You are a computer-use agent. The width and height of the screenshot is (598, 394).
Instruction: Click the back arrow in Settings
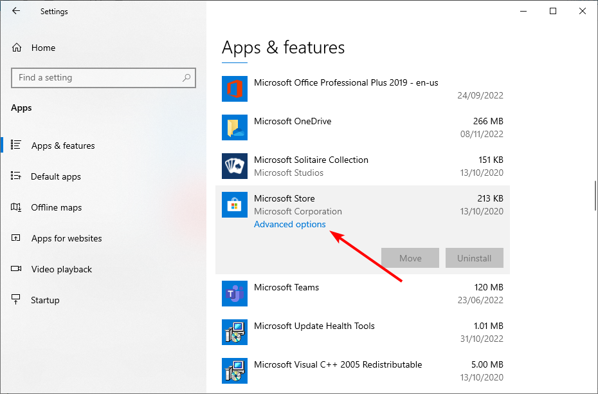pyautogui.click(x=16, y=11)
